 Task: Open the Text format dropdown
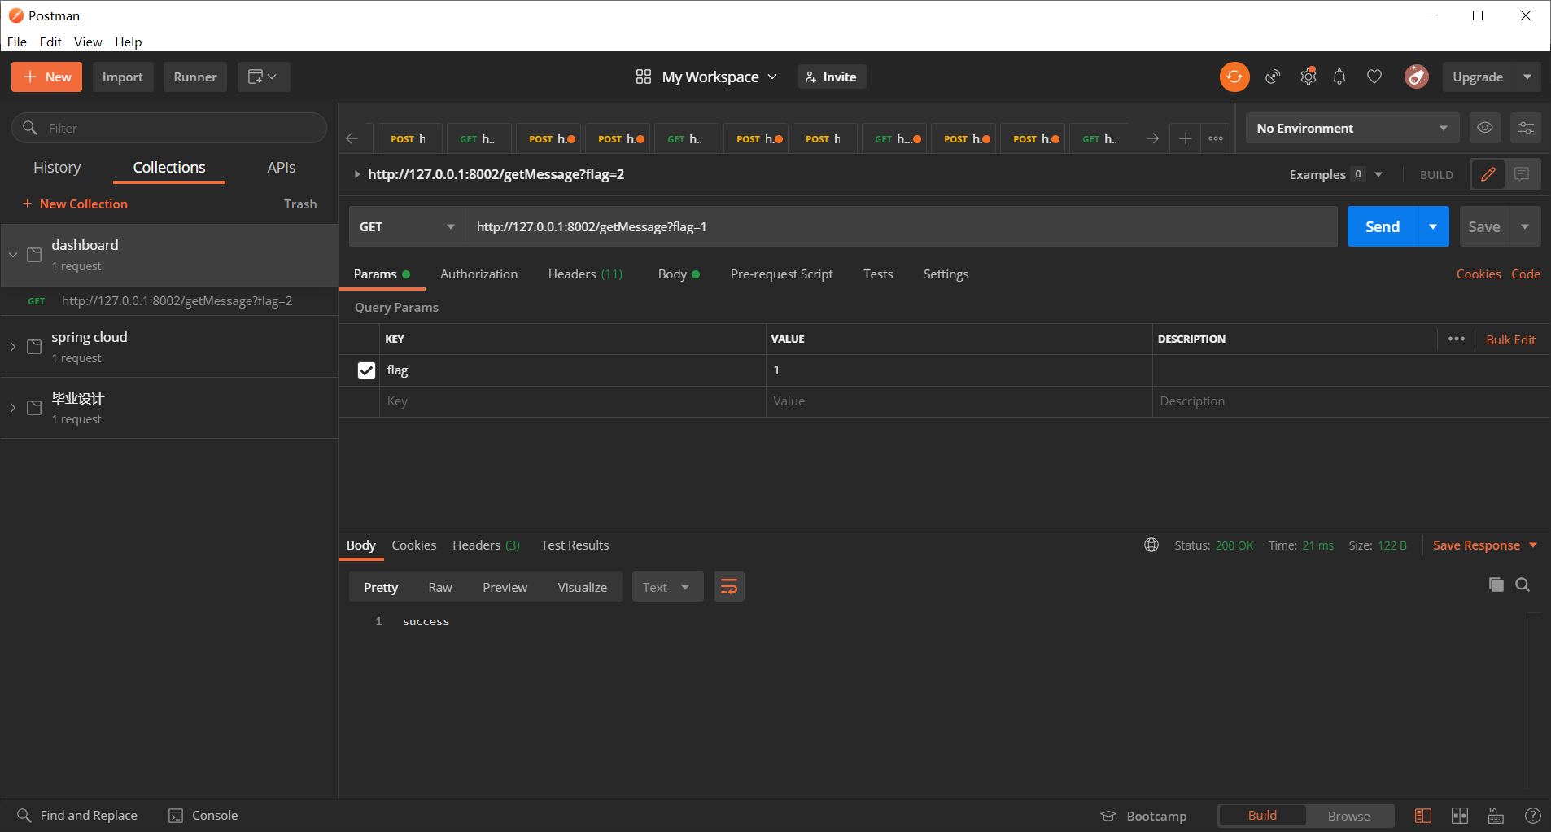(x=667, y=587)
